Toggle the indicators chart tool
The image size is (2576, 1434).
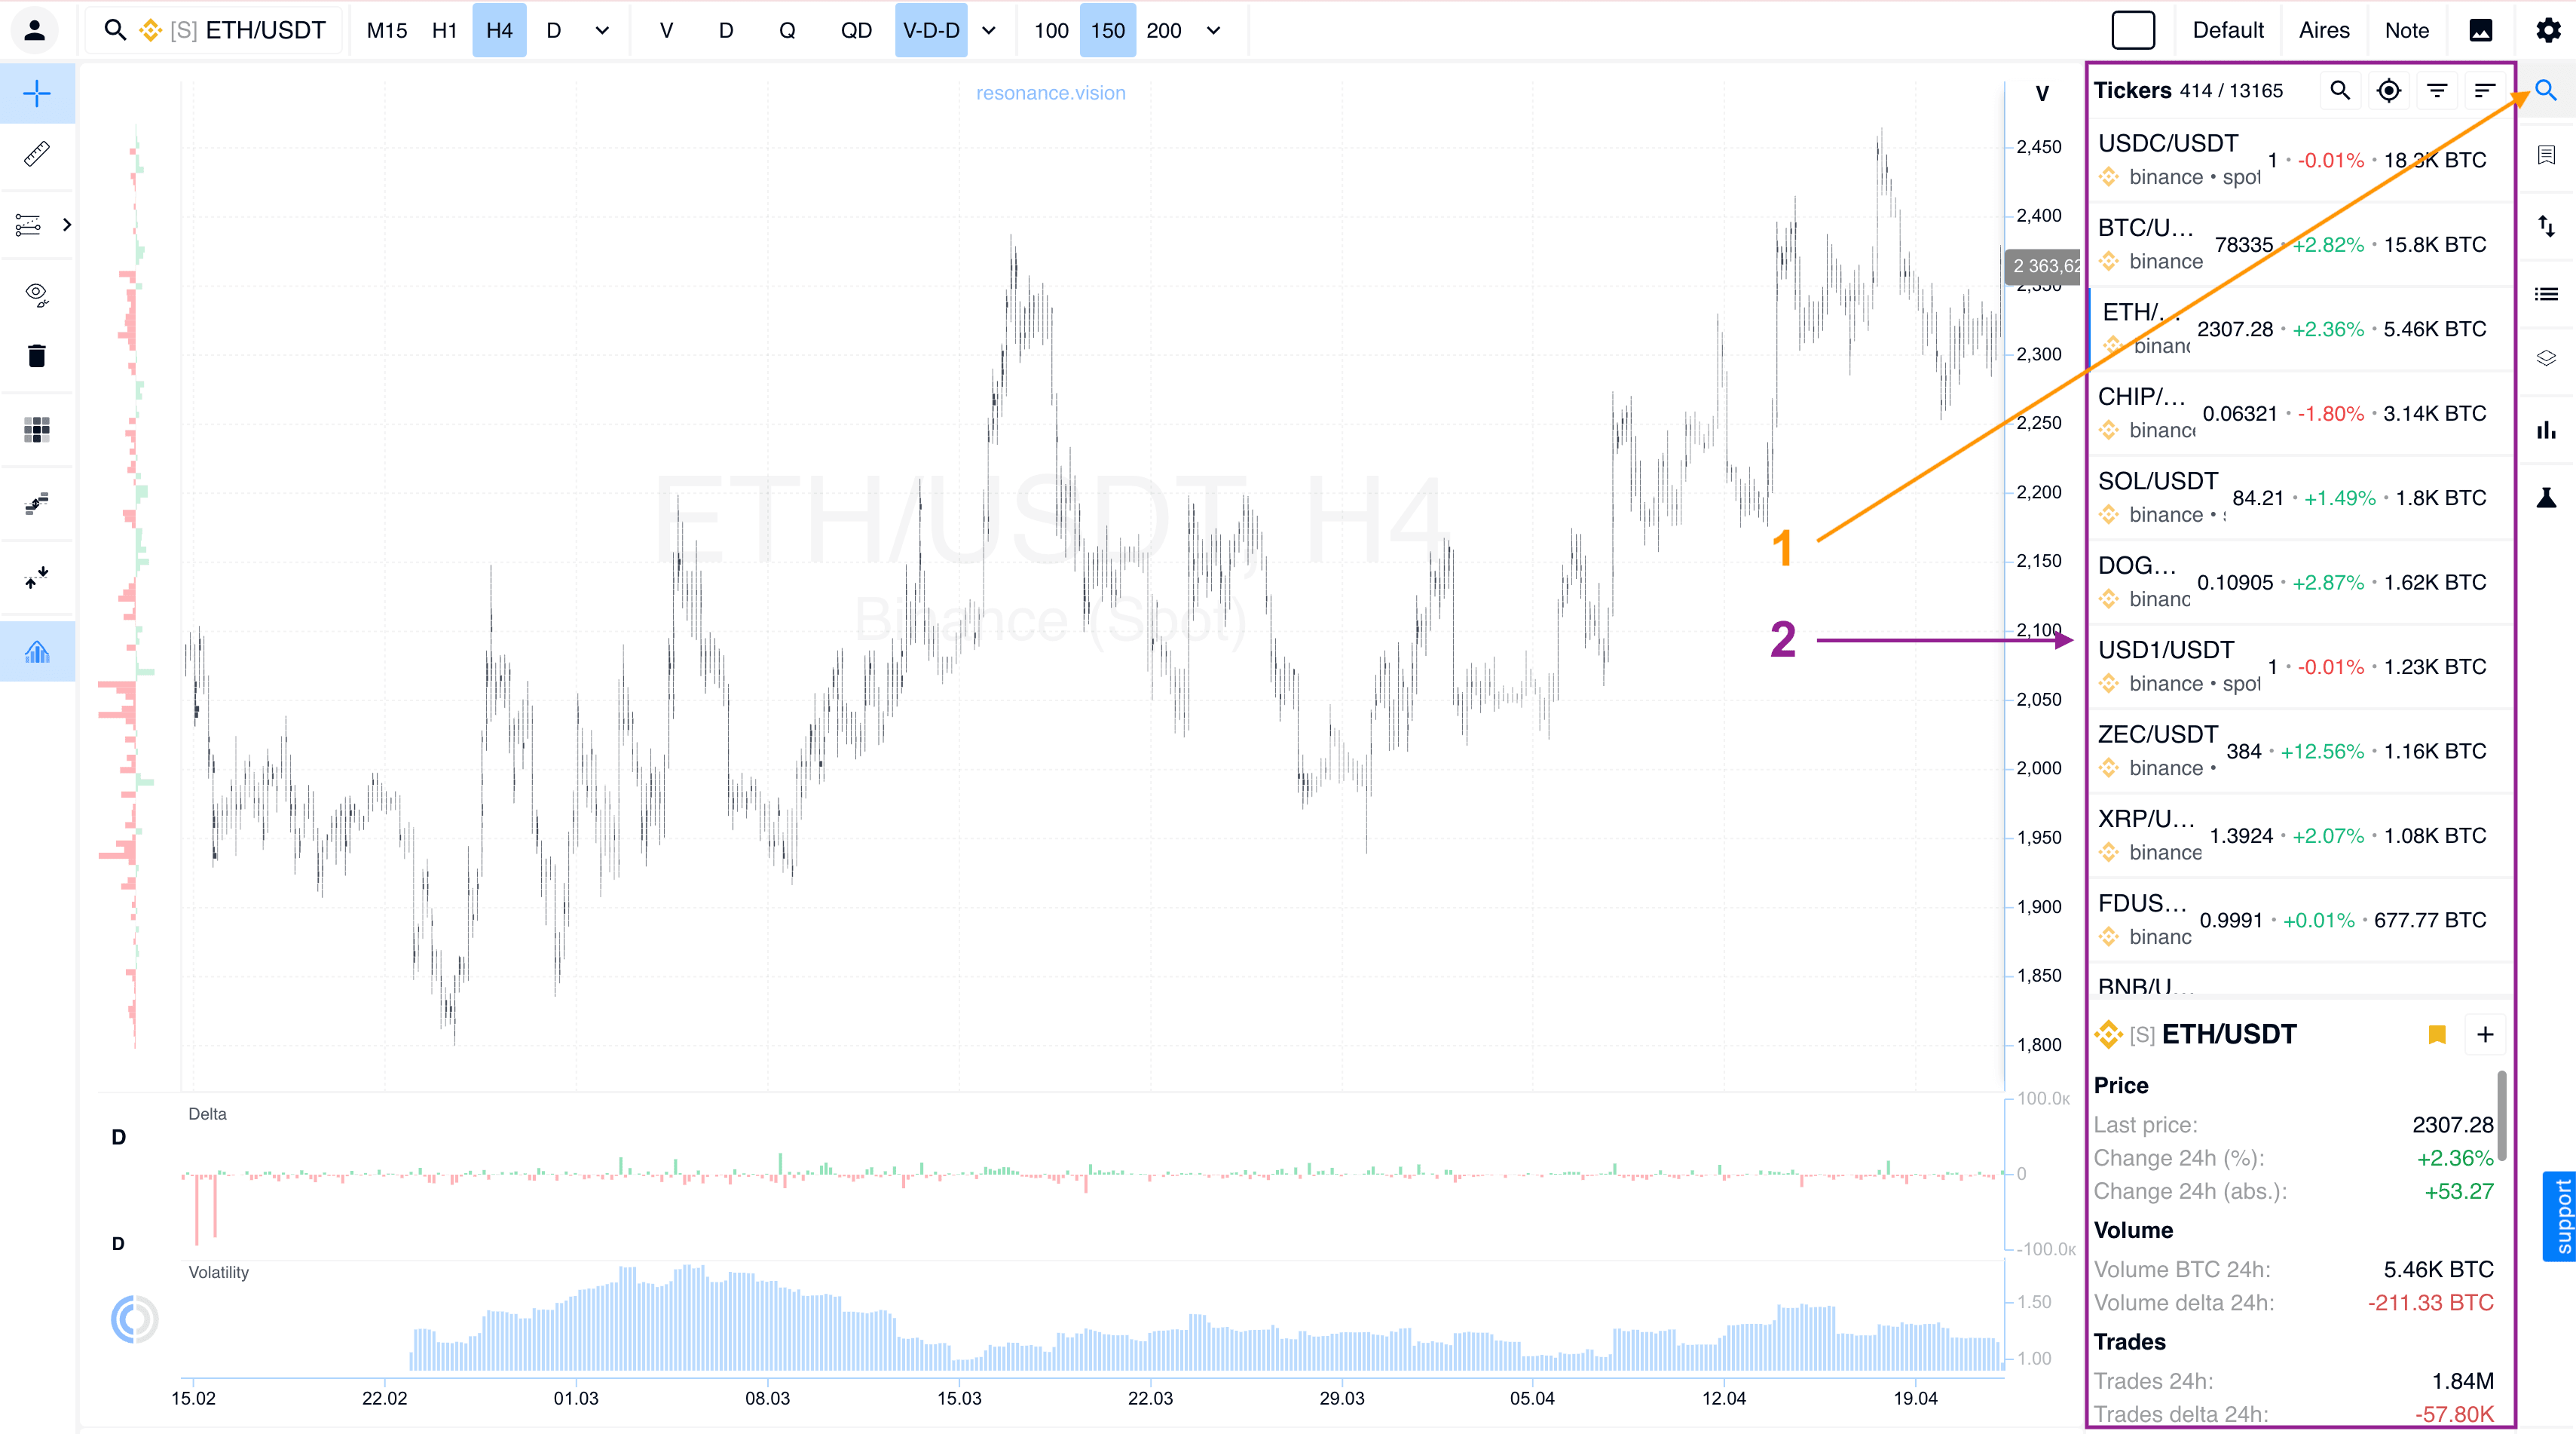click(37, 651)
